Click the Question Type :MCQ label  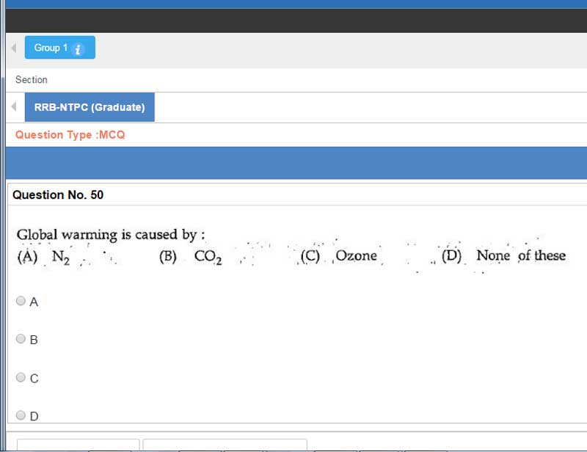click(x=70, y=135)
